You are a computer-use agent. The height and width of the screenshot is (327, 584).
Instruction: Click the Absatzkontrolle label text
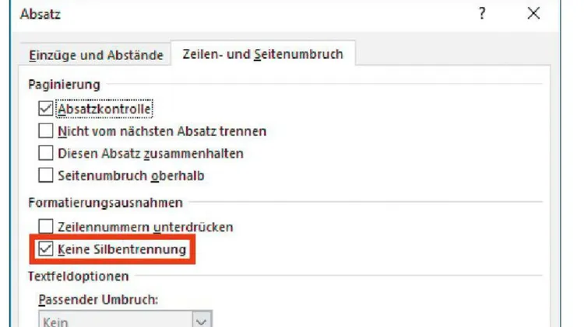(104, 110)
